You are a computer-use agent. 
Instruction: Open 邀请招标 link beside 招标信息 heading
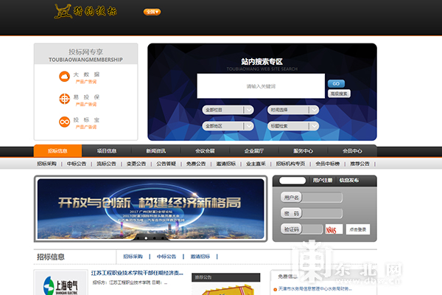pyautogui.click(x=200, y=257)
